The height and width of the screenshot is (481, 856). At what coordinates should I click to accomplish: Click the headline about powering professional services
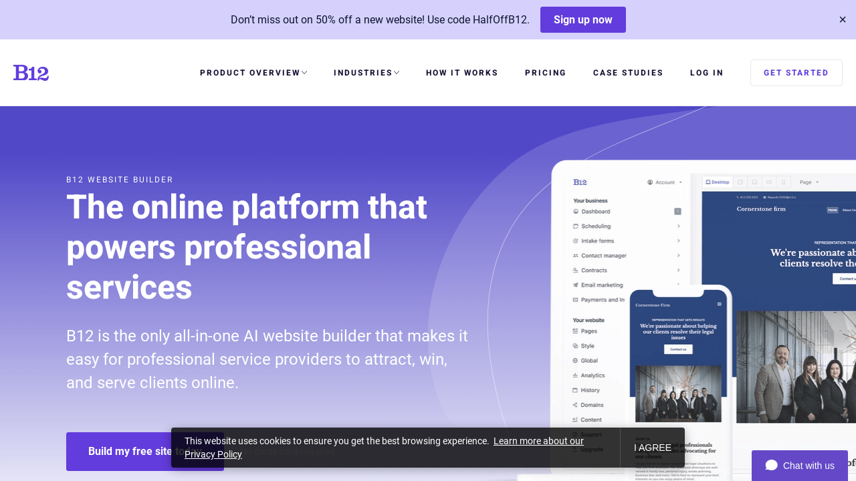[x=247, y=247]
